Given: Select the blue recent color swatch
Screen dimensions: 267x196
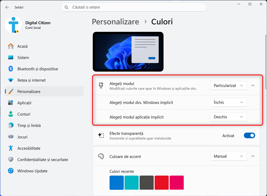Looking at the screenshot, I should coord(117,183).
